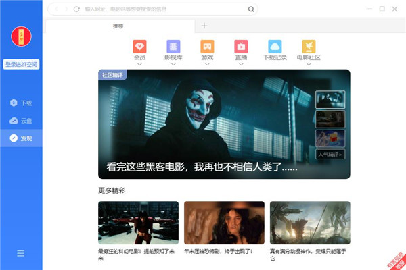Go back with the left arrow
This screenshot has width=406, height=270.
(56, 9)
